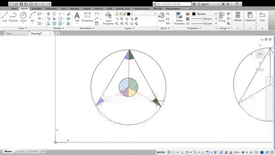Image resolution: width=275 pixels, height=155 pixels.
Task: Expand the Properties panel
Action: 194,28
